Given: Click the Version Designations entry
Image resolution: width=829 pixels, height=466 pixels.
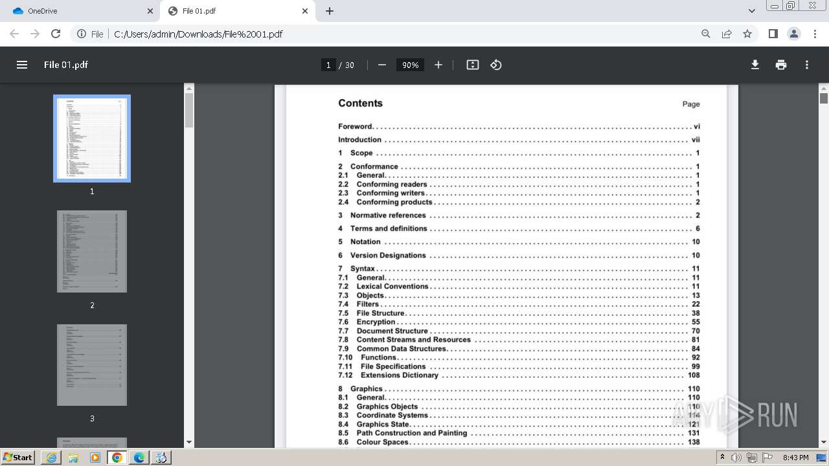Looking at the screenshot, I should 519,255.
